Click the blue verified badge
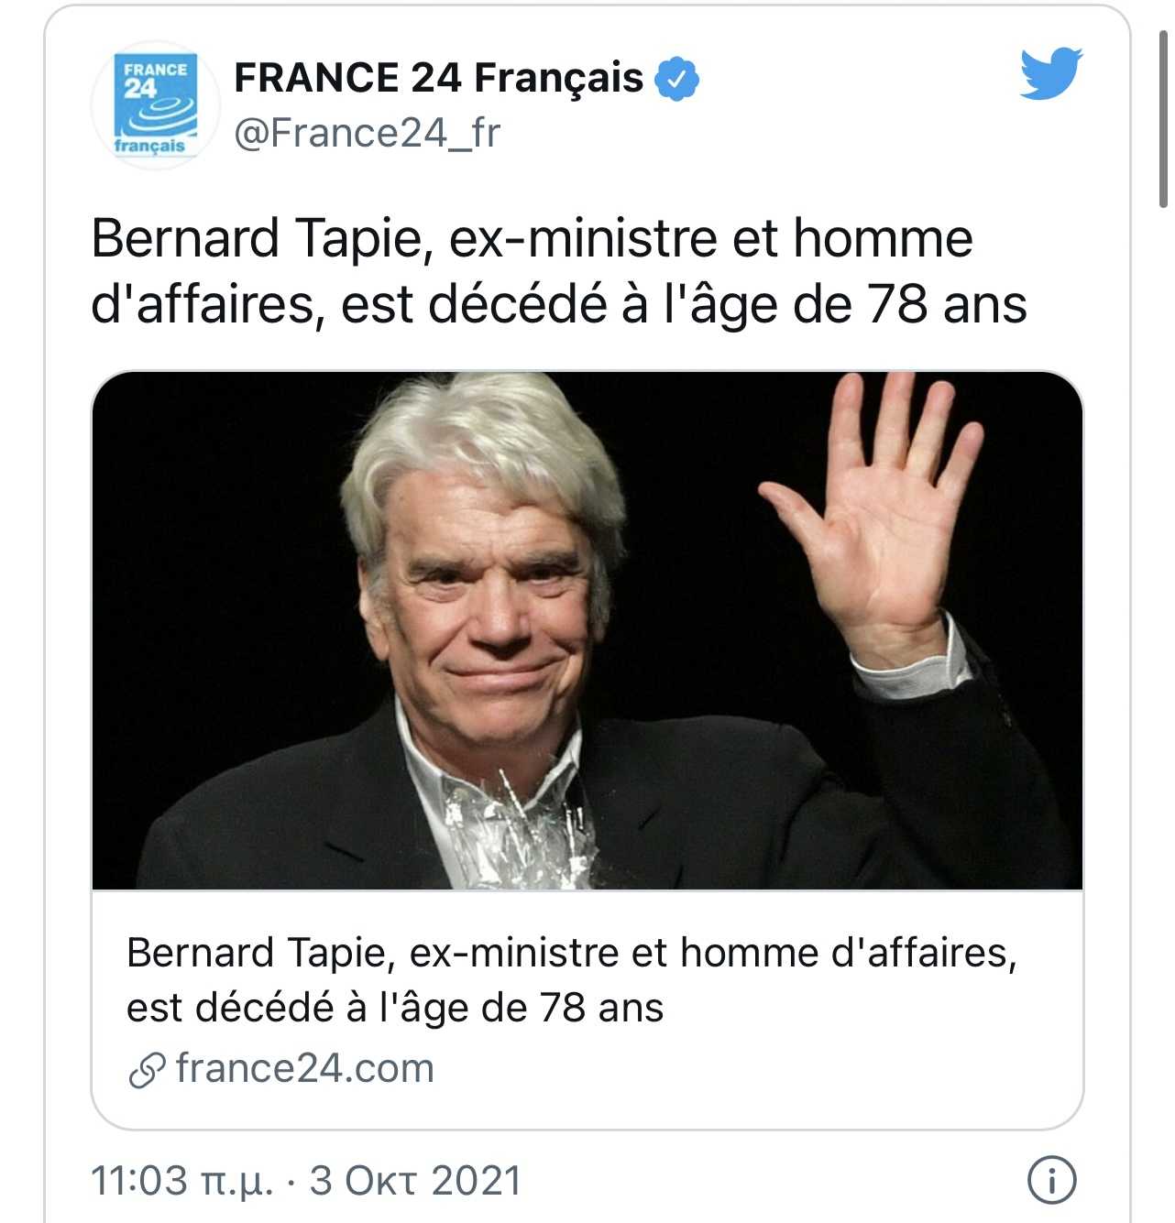 tap(677, 79)
